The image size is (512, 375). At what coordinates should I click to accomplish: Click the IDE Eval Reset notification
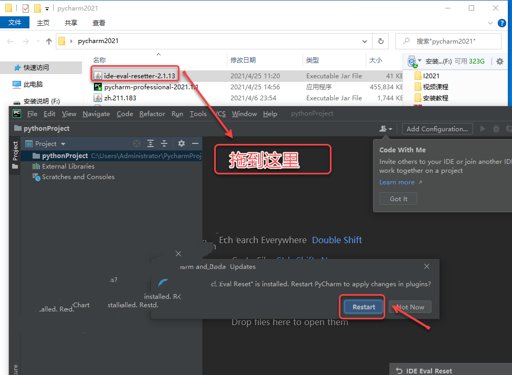coord(450,370)
